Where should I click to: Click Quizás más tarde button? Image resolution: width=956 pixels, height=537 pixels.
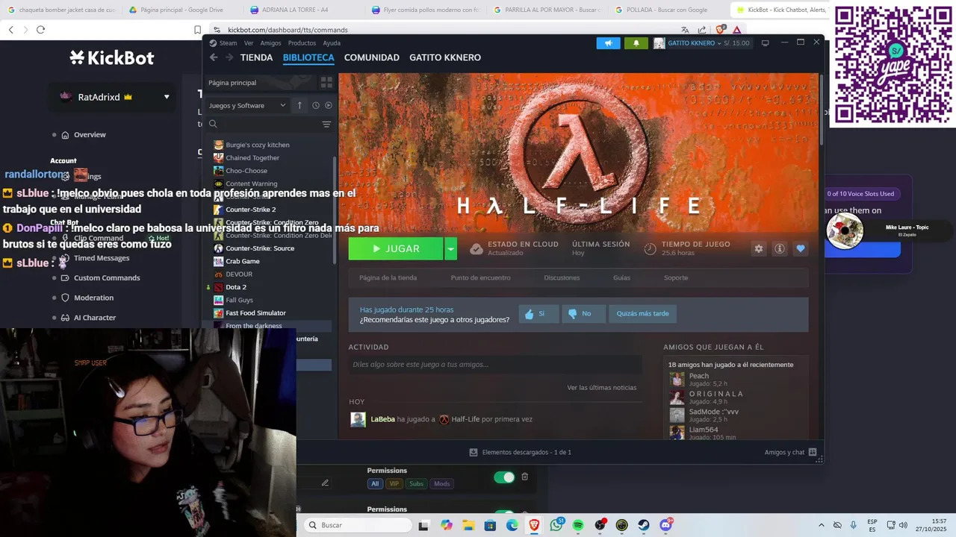[x=642, y=314]
